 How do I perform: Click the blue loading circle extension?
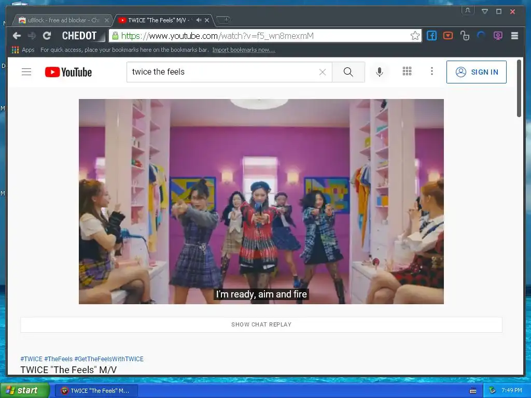click(x=481, y=36)
